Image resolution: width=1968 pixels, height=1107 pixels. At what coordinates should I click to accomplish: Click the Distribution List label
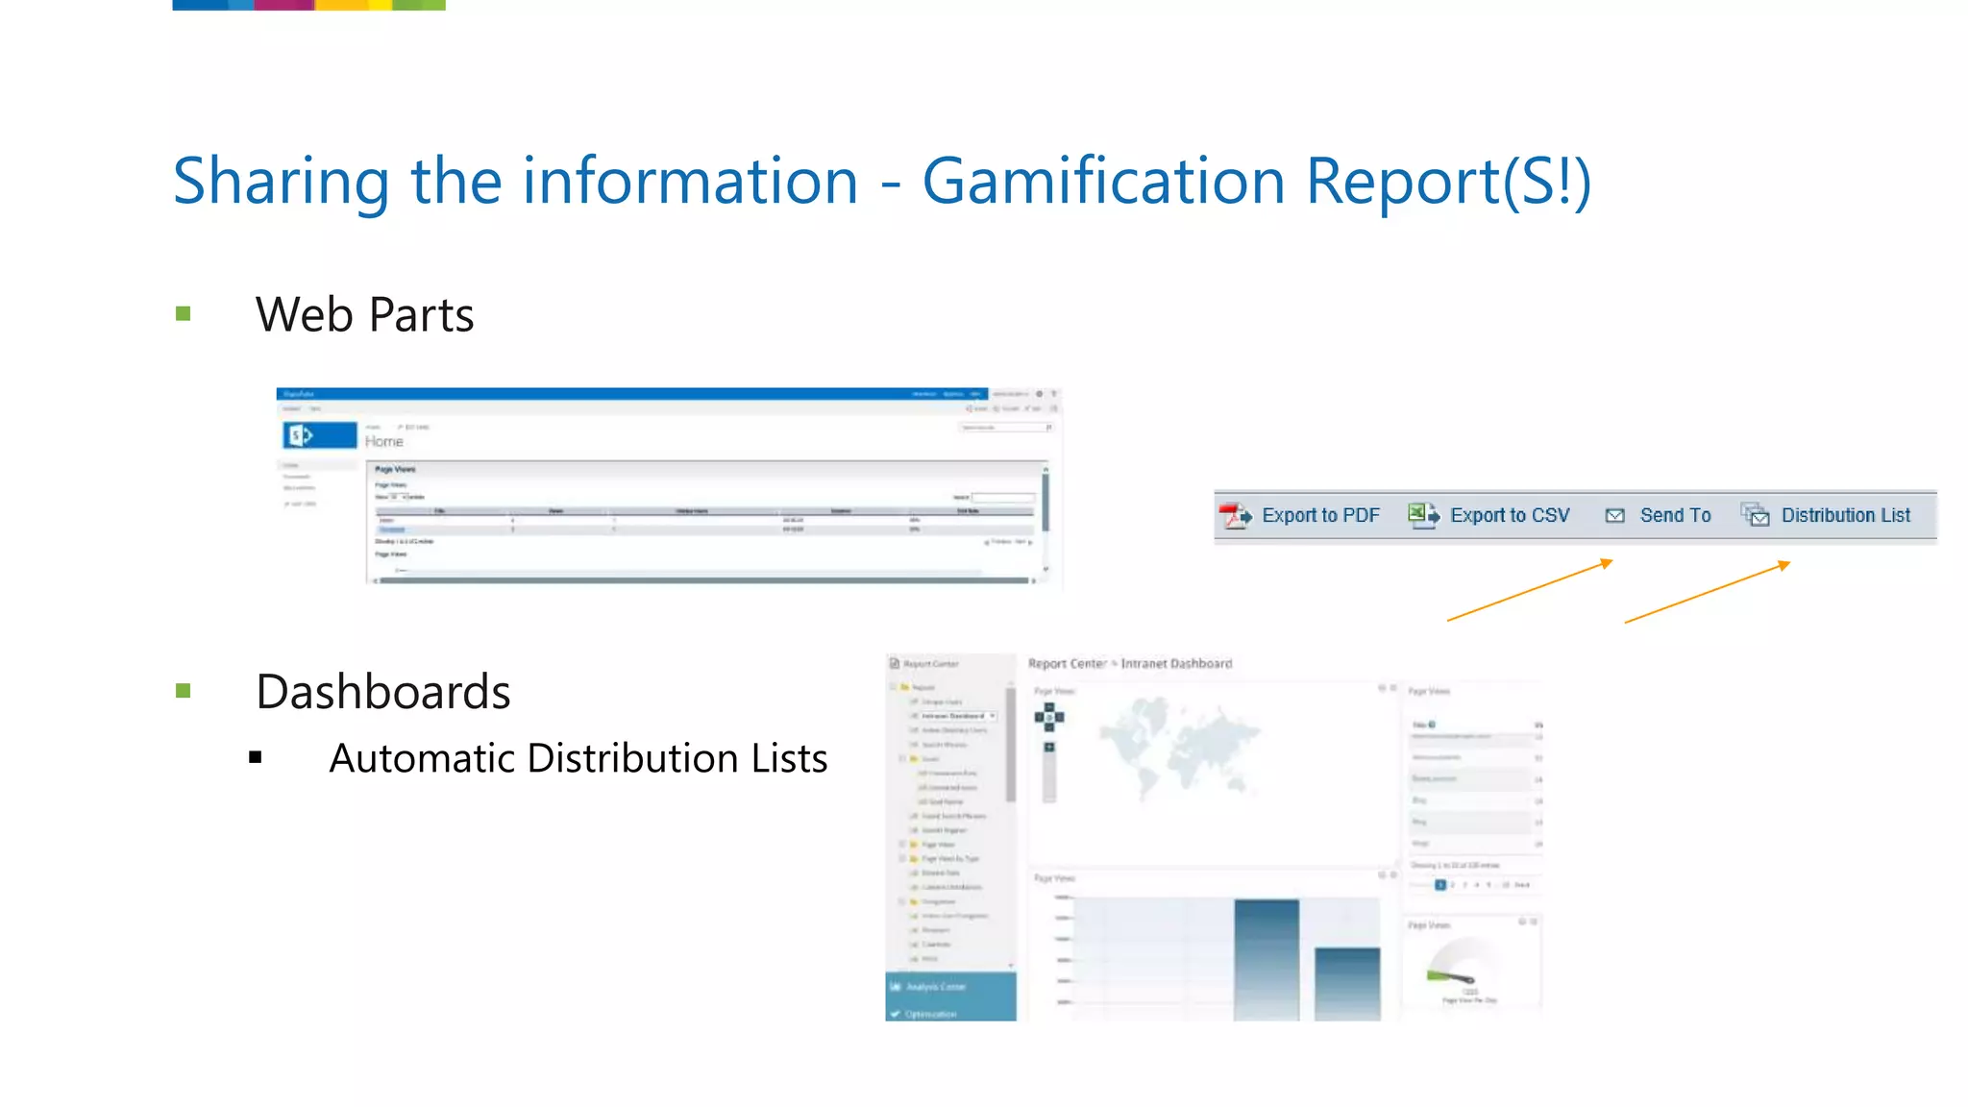1846,515
